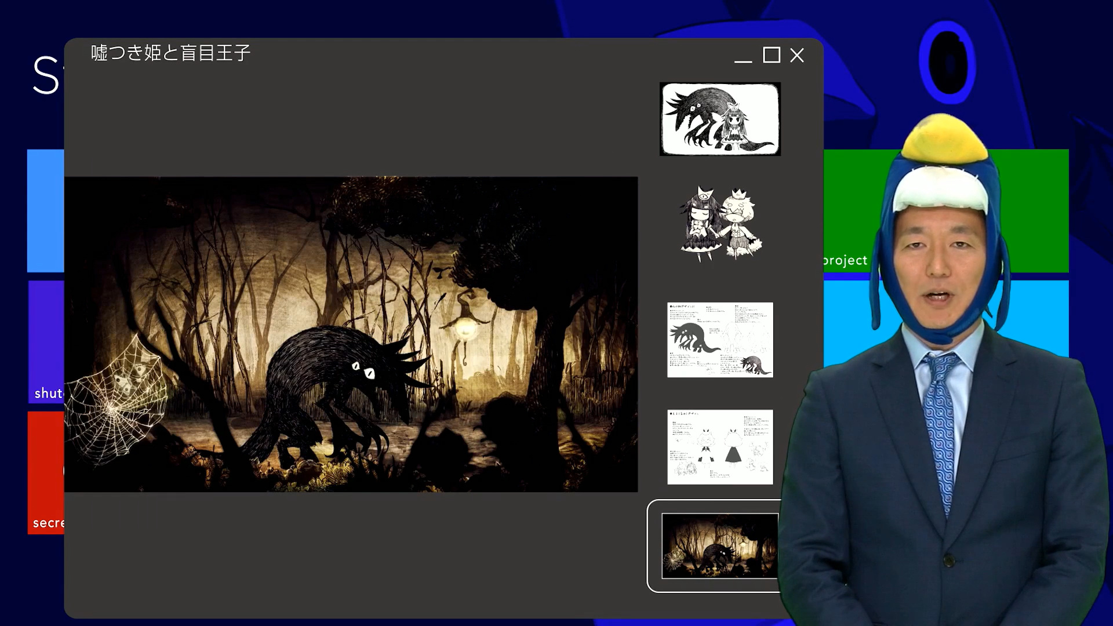This screenshot has width=1113, height=626.
Task: Open the red secre tile
Action: pos(45,472)
